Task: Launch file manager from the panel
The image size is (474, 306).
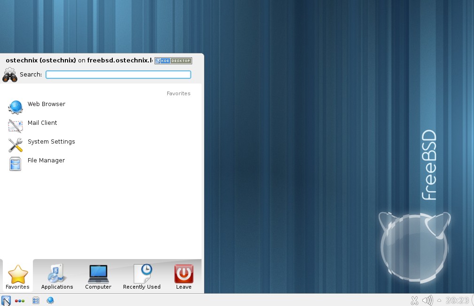Action: pyautogui.click(x=36, y=300)
